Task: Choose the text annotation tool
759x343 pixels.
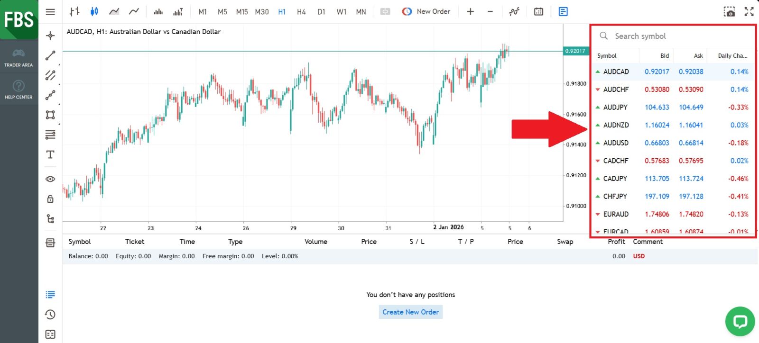Action: coord(50,155)
